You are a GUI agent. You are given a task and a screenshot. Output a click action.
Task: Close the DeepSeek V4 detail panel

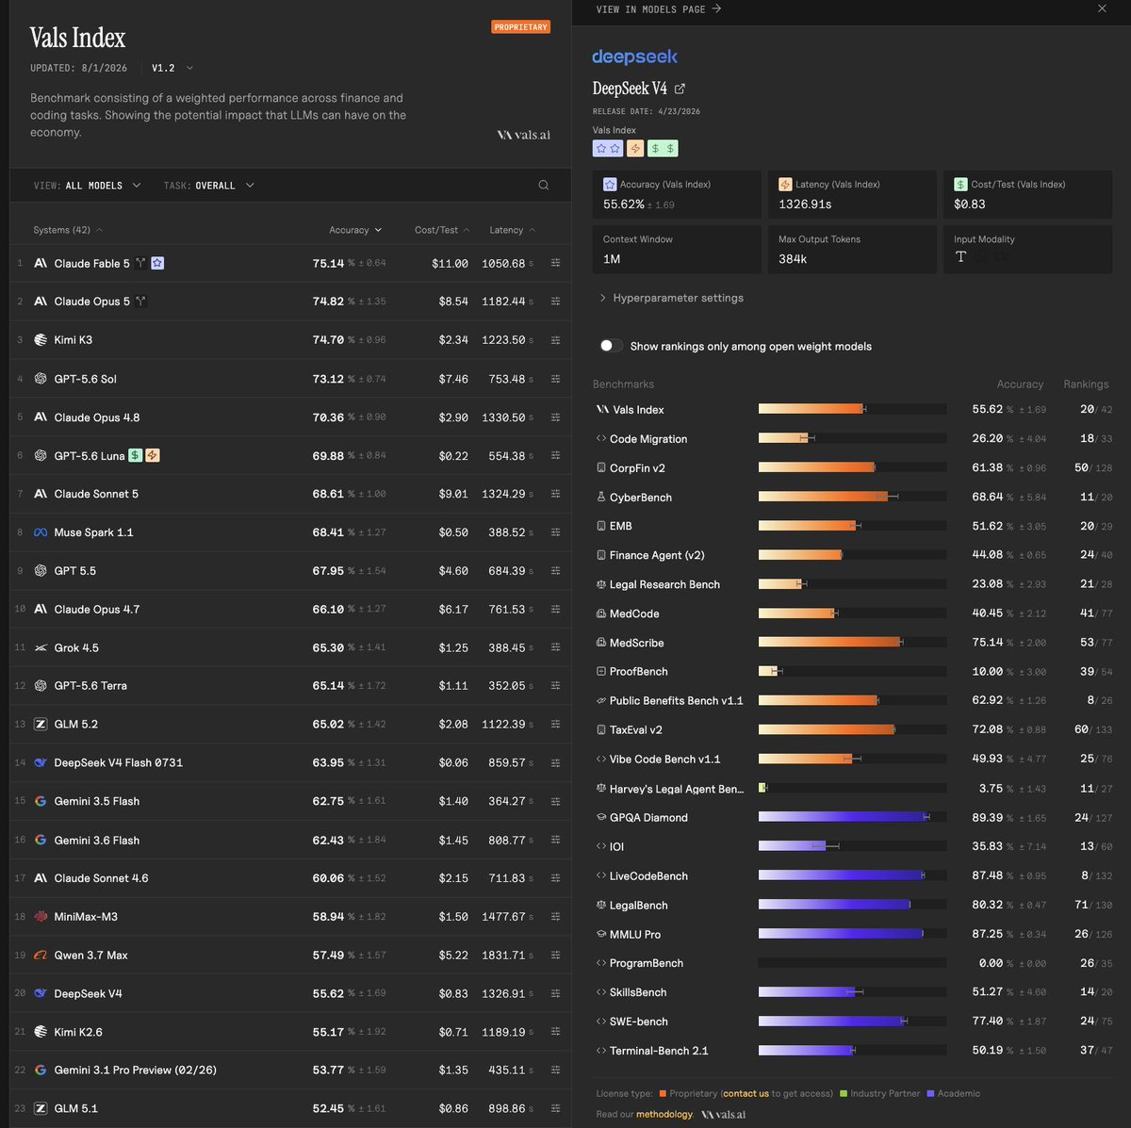[x=1102, y=8]
